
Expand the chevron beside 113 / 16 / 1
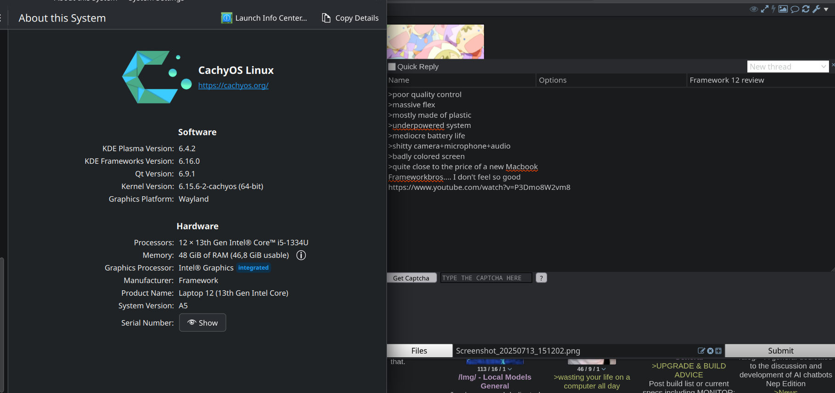click(510, 369)
